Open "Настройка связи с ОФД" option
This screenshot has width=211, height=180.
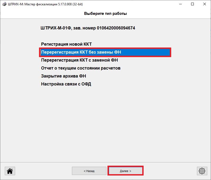point(66,84)
